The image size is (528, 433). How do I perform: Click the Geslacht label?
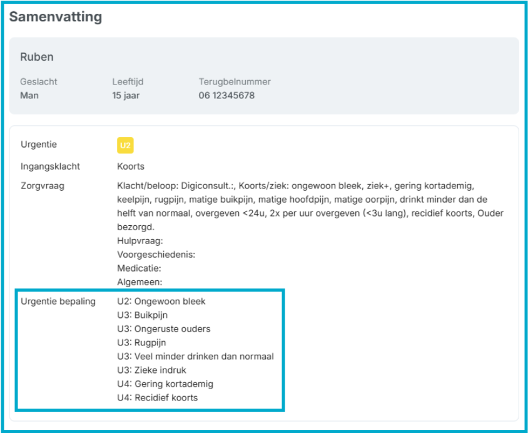39,81
